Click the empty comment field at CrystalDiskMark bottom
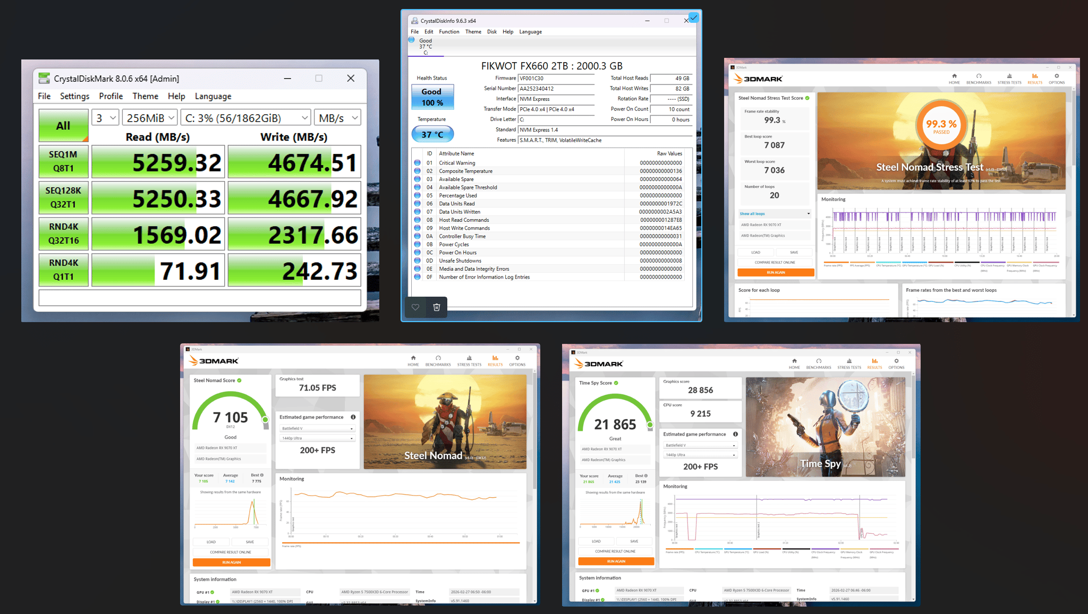 pos(200,298)
